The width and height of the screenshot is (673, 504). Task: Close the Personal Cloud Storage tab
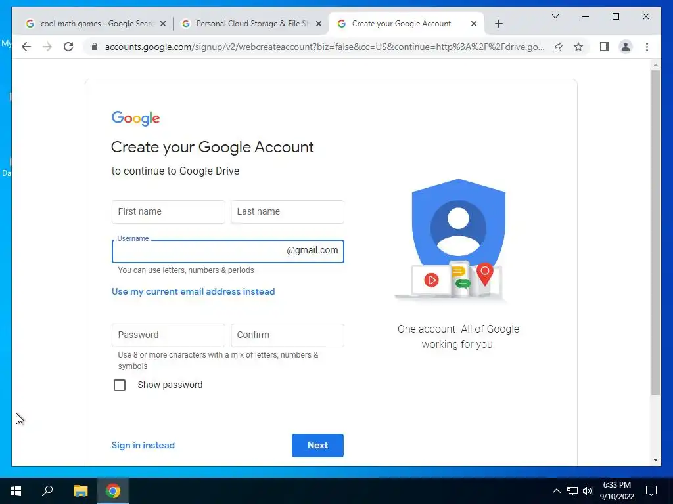[319, 24]
